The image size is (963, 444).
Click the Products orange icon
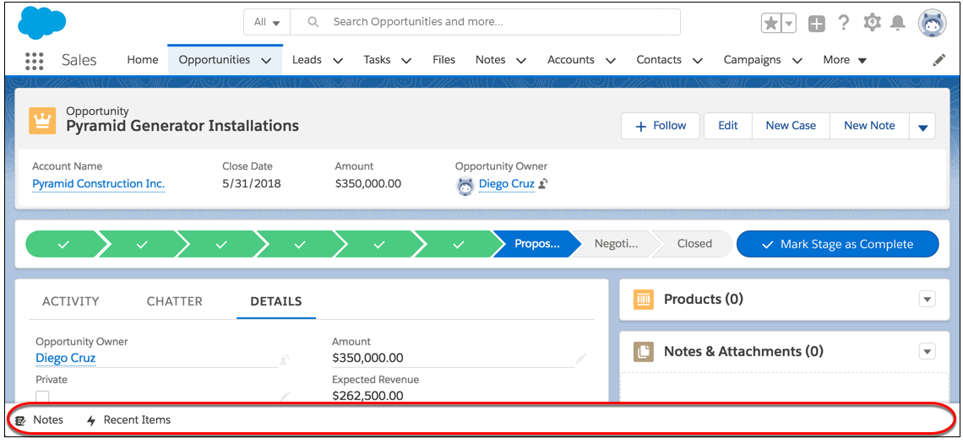coord(644,300)
